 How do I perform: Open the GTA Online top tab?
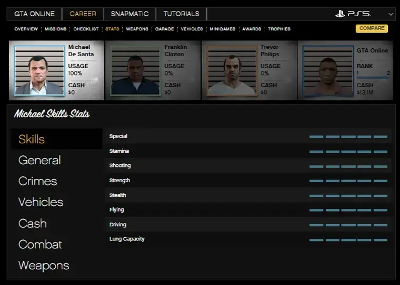click(x=35, y=14)
